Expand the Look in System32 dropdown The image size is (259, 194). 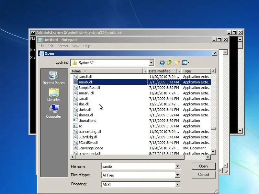(151, 63)
